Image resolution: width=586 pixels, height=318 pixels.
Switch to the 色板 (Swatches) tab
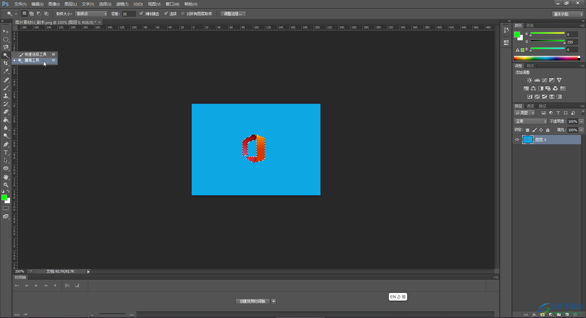pos(530,26)
